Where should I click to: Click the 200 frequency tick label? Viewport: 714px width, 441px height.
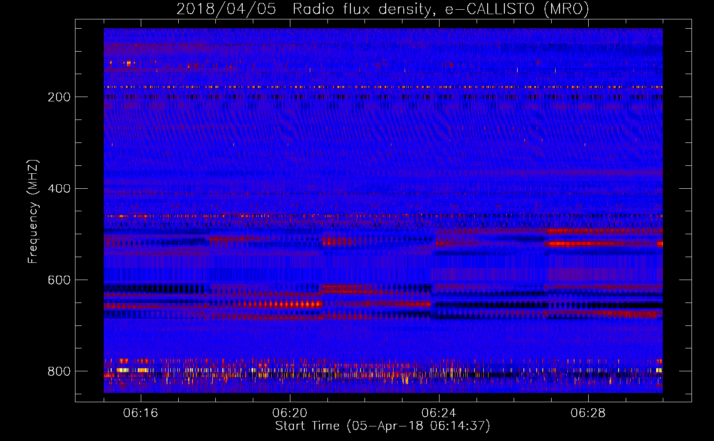tap(59, 97)
